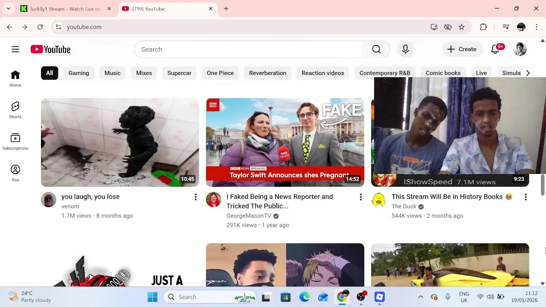Open Chrome media controls icon
This screenshot has height=307, width=546.
pyautogui.click(x=506, y=27)
